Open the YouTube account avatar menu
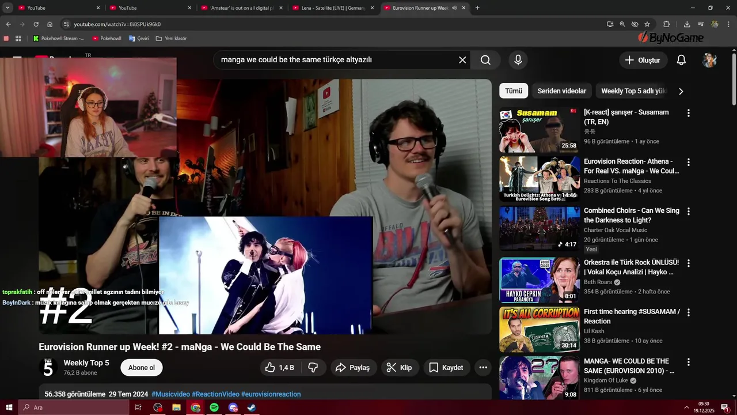737x415 pixels. click(709, 60)
